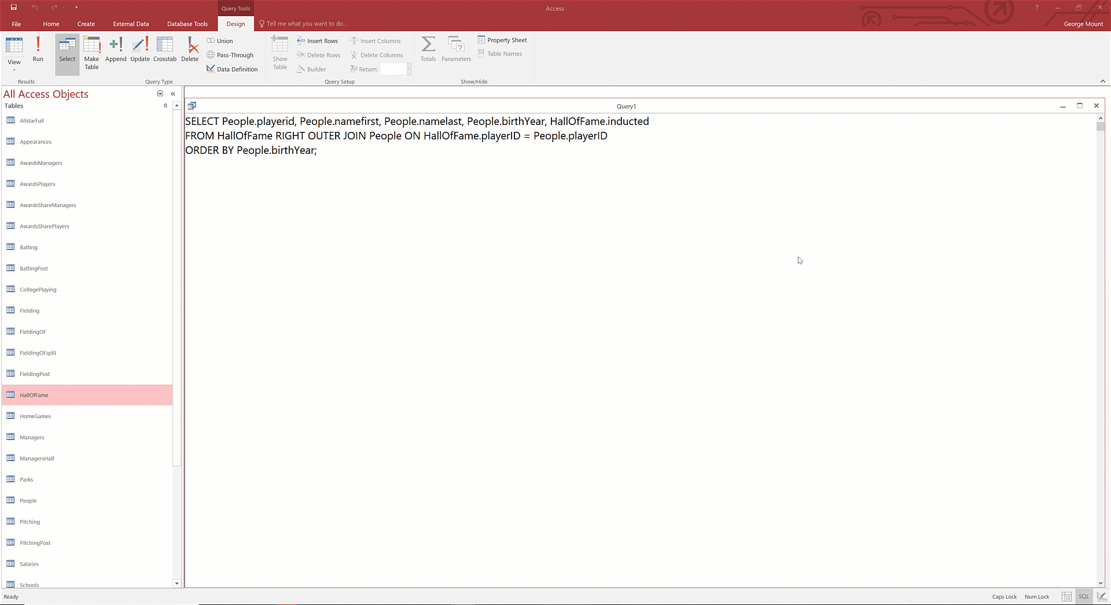Open the AllstarFull table
The height and width of the screenshot is (605, 1111).
coord(88,121)
